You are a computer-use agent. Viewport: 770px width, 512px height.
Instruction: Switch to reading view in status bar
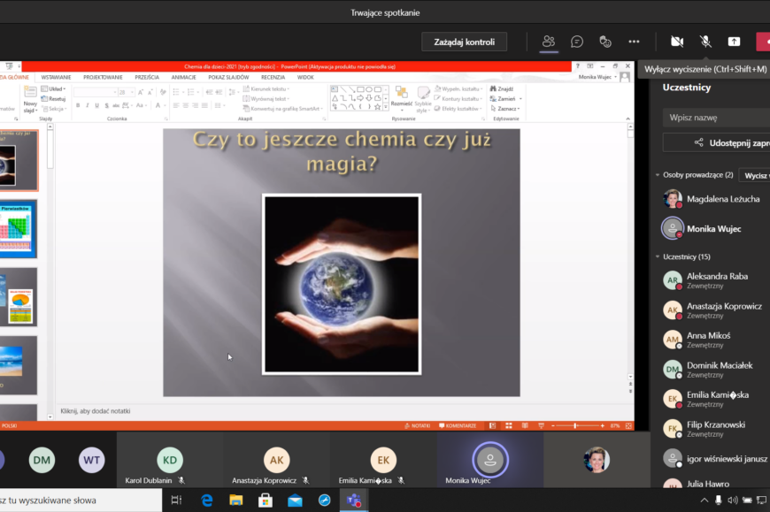(x=525, y=425)
